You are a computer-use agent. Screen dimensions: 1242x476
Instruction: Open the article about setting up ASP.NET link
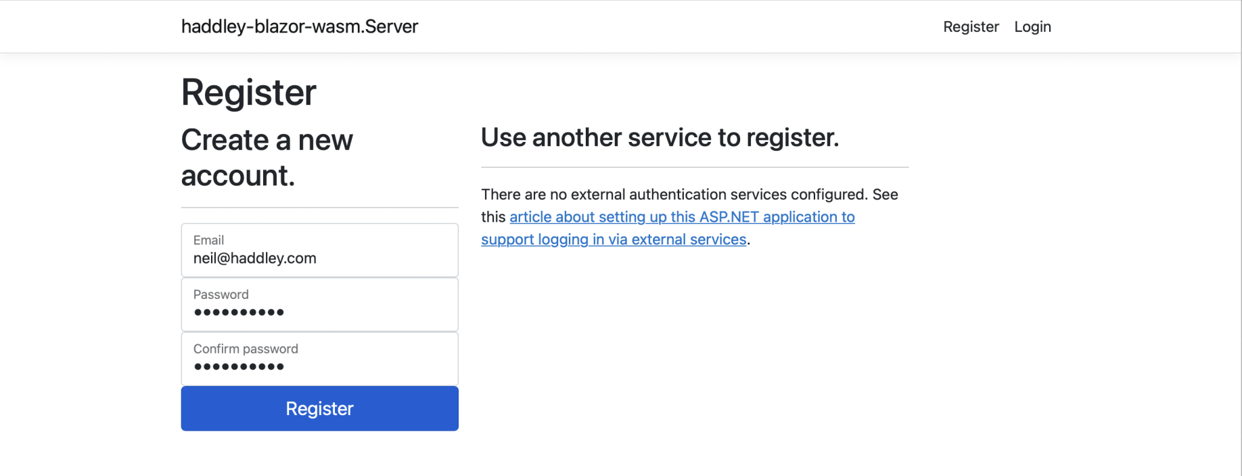[682, 217]
